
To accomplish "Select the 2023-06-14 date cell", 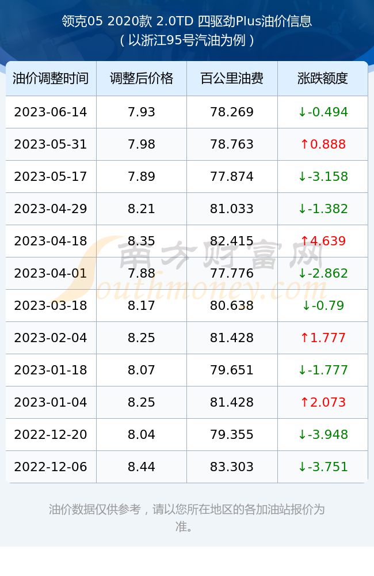I will coord(51,112).
